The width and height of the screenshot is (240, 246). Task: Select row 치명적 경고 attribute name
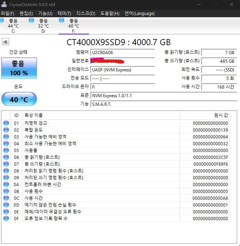[x=36, y=123]
